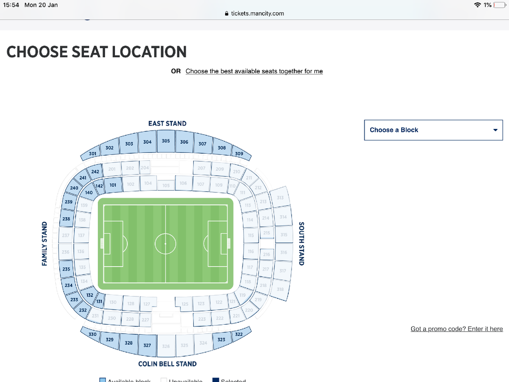Click the dropdown arrow beside Choose a Block
Viewport: 509px width, 382px height.
pyautogui.click(x=495, y=130)
